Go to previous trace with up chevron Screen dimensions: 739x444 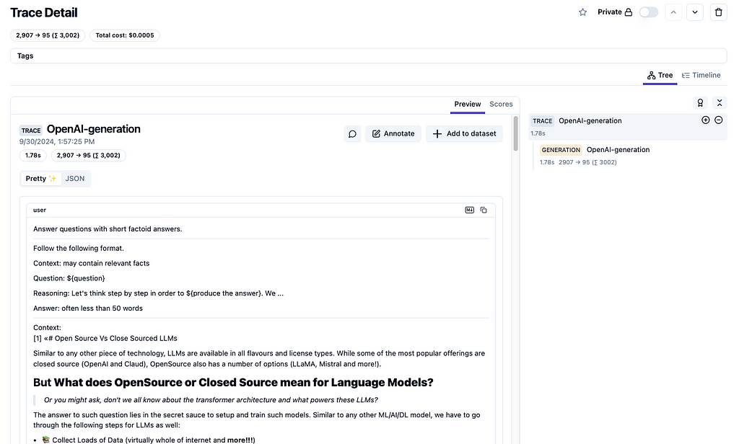[673, 12]
